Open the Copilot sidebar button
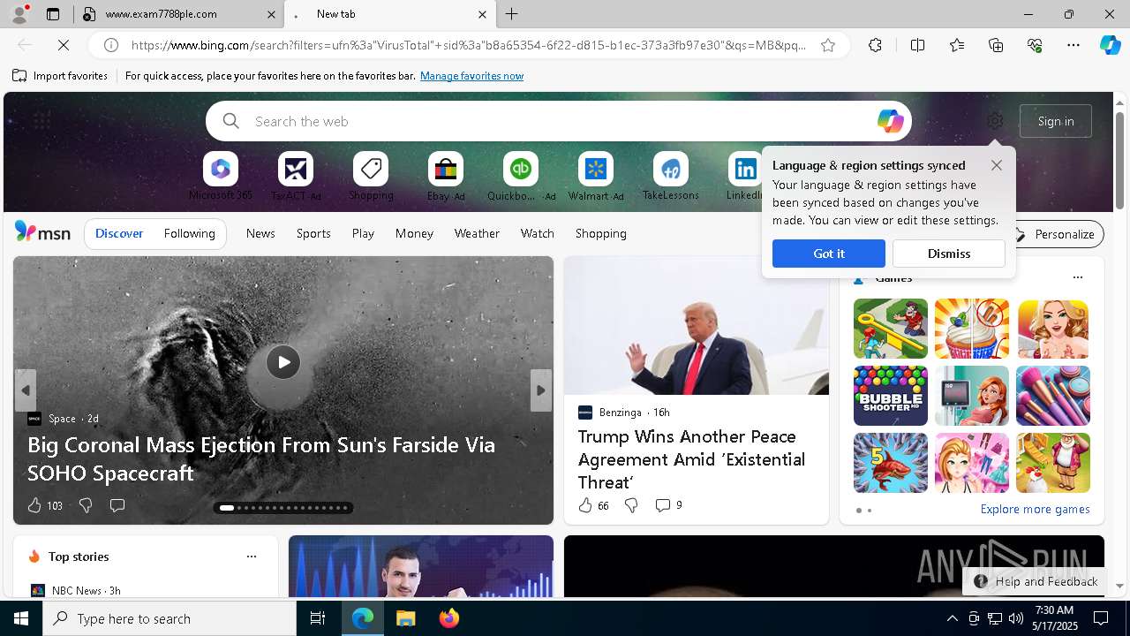This screenshot has height=636, width=1130. point(1110,45)
